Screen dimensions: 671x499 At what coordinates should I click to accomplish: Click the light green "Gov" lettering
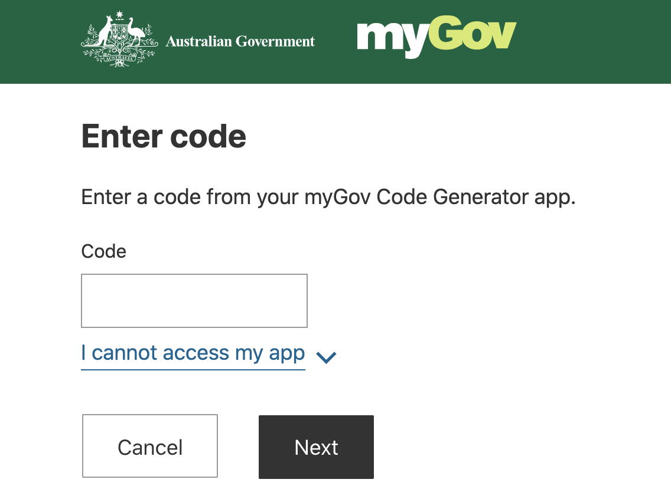(473, 35)
